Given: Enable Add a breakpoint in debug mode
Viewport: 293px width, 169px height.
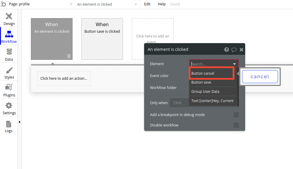Looking at the screenshot, I should click(236, 115).
